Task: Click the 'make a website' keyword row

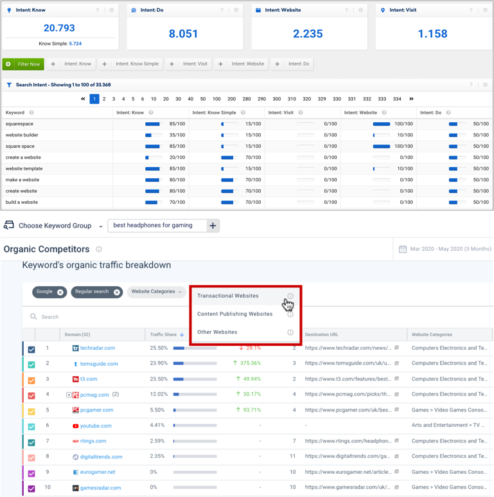Action: [247, 180]
